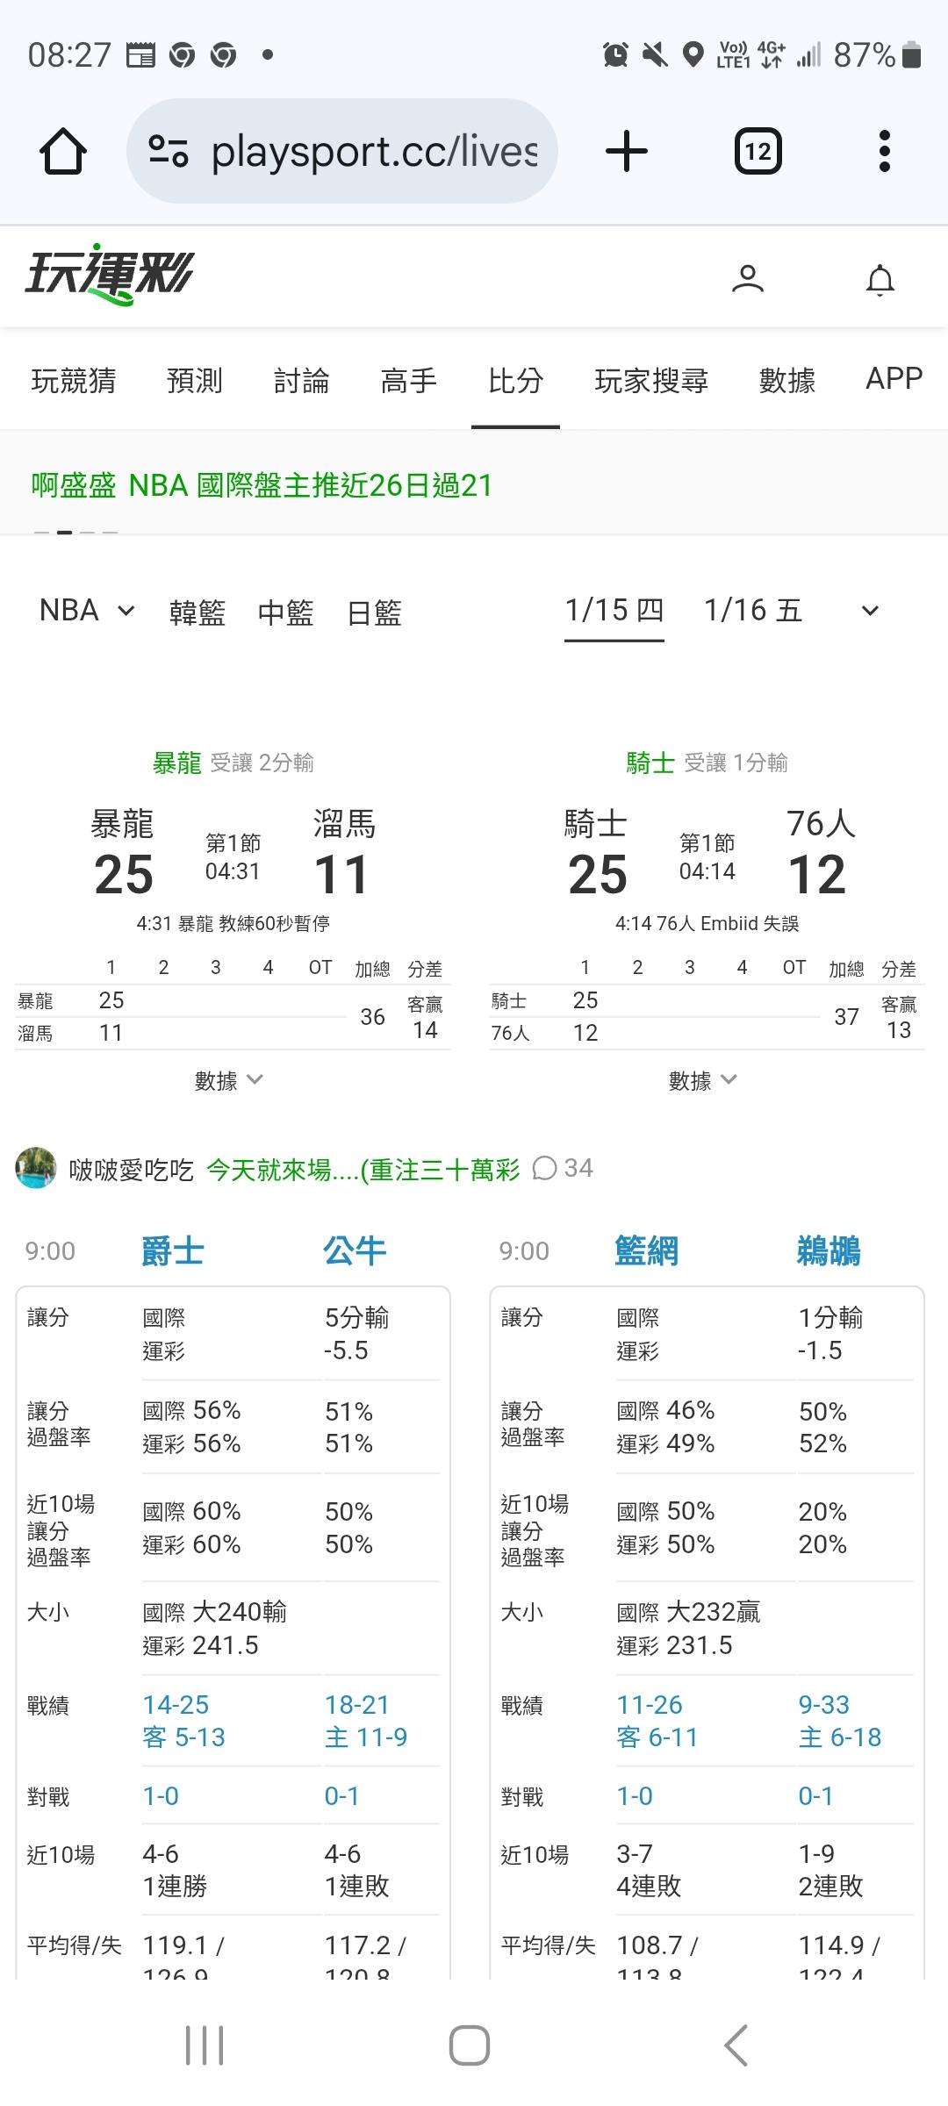948x2106 pixels.
Task: Tap the 啵啵愛吃吃 user avatar
Action: pyautogui.click(x=36, y=1168)
